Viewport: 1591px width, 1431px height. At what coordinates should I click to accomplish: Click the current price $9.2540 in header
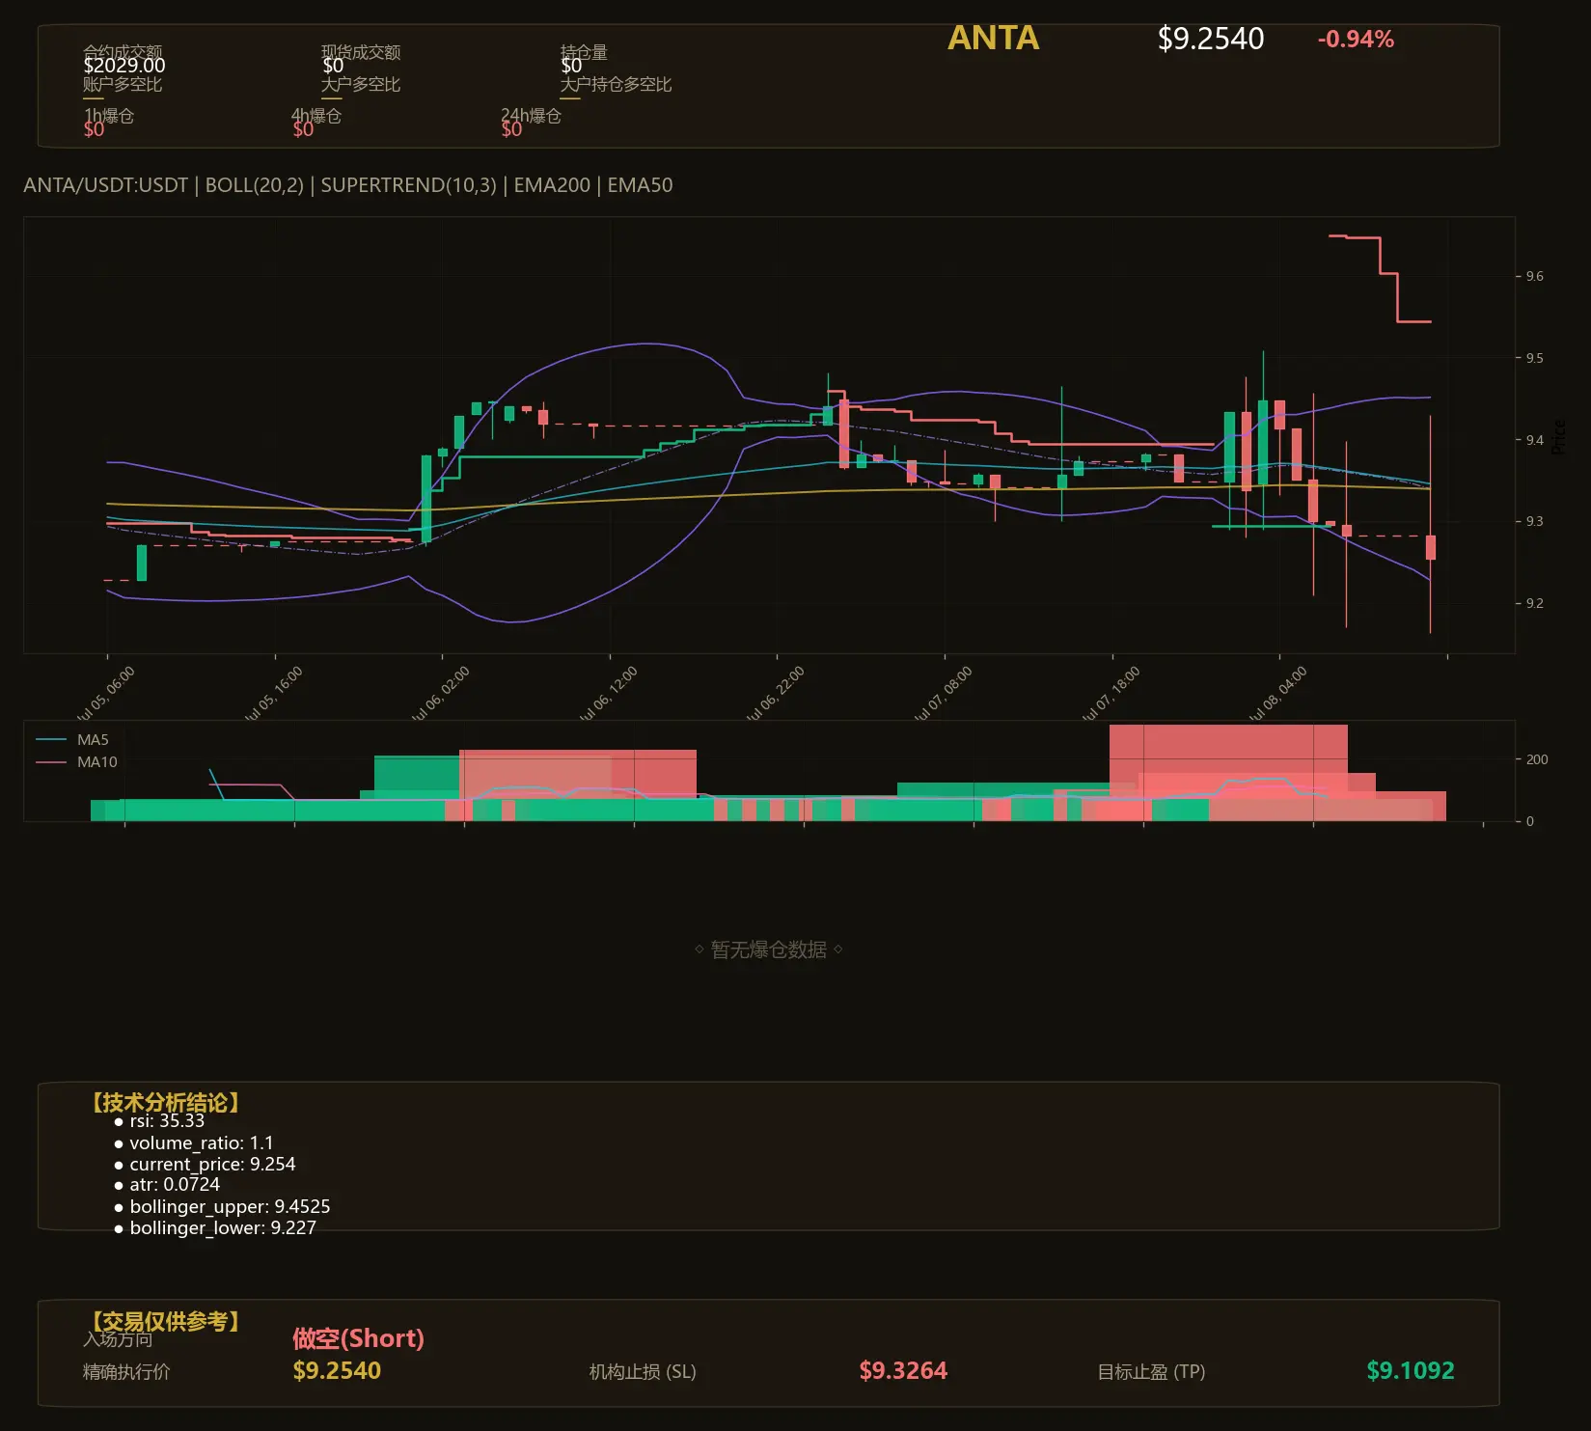pyautogui.click(x=1210, y=39)
